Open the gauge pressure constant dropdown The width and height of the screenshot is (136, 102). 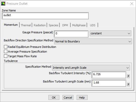pyautogui.click(x=110, y=33)
